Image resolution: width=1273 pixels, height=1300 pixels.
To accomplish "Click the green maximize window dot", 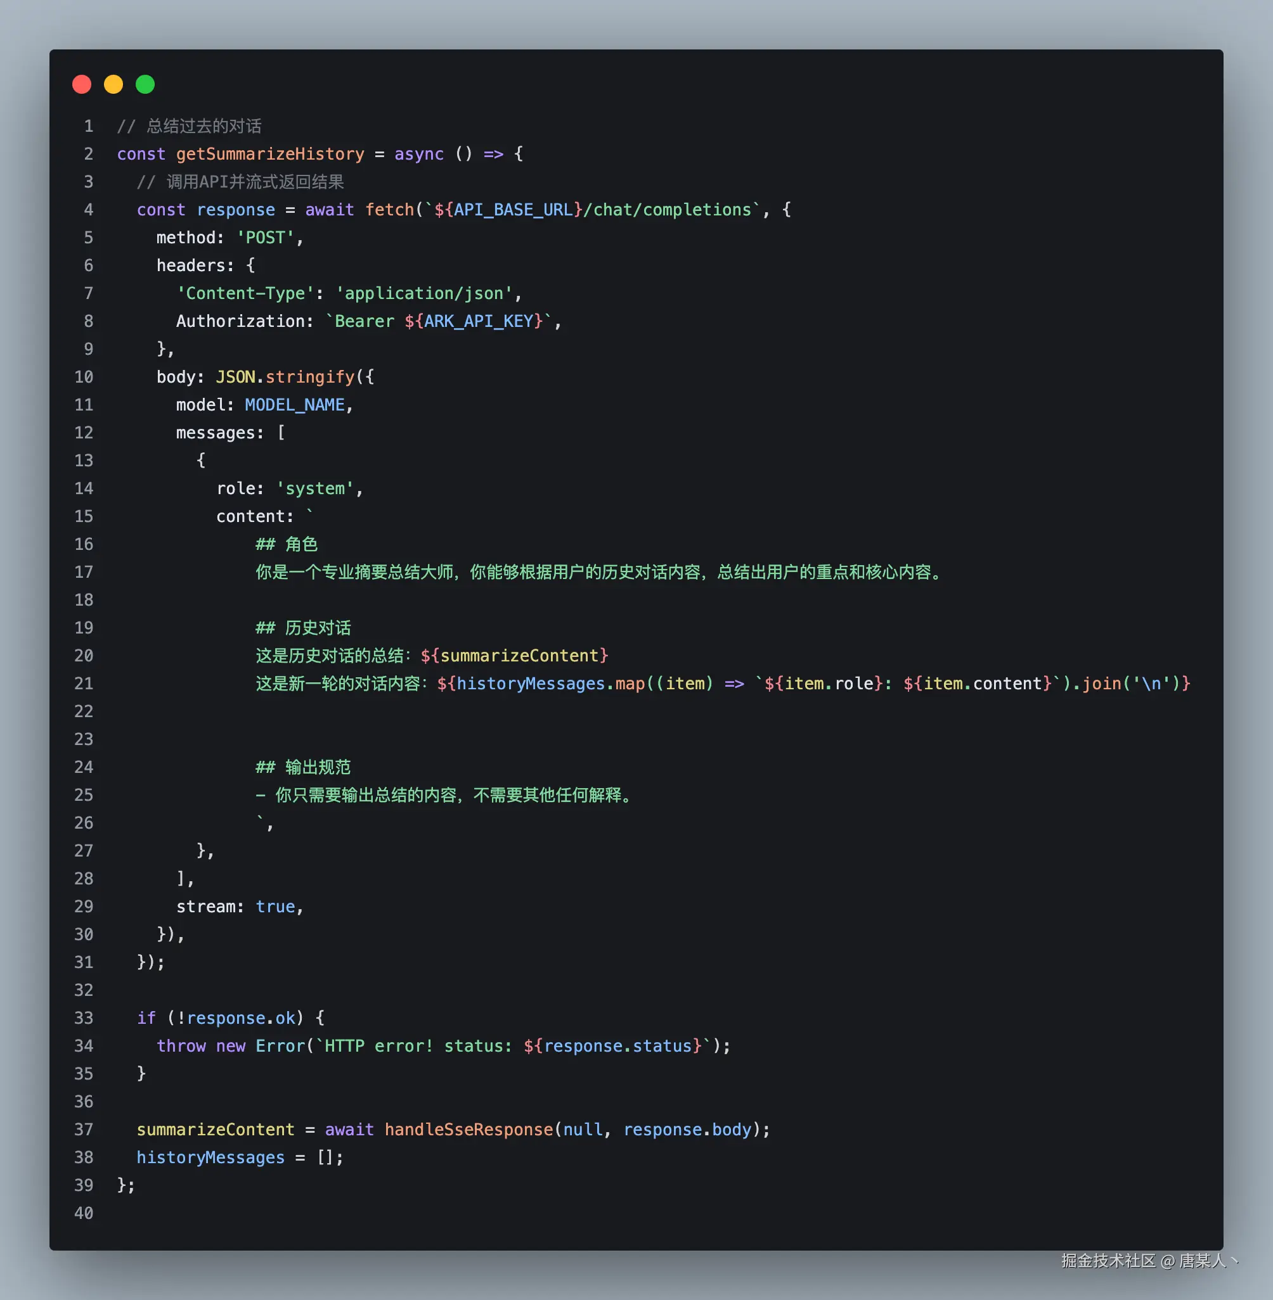I will (x=145, y=84).
